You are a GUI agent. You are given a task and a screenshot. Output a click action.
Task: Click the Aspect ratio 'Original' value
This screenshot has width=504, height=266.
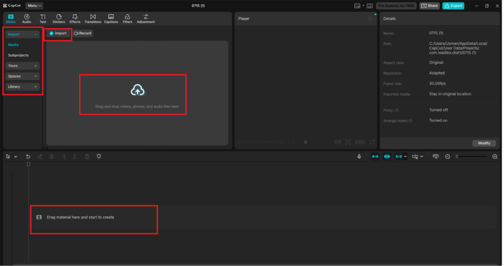[436, 63]
